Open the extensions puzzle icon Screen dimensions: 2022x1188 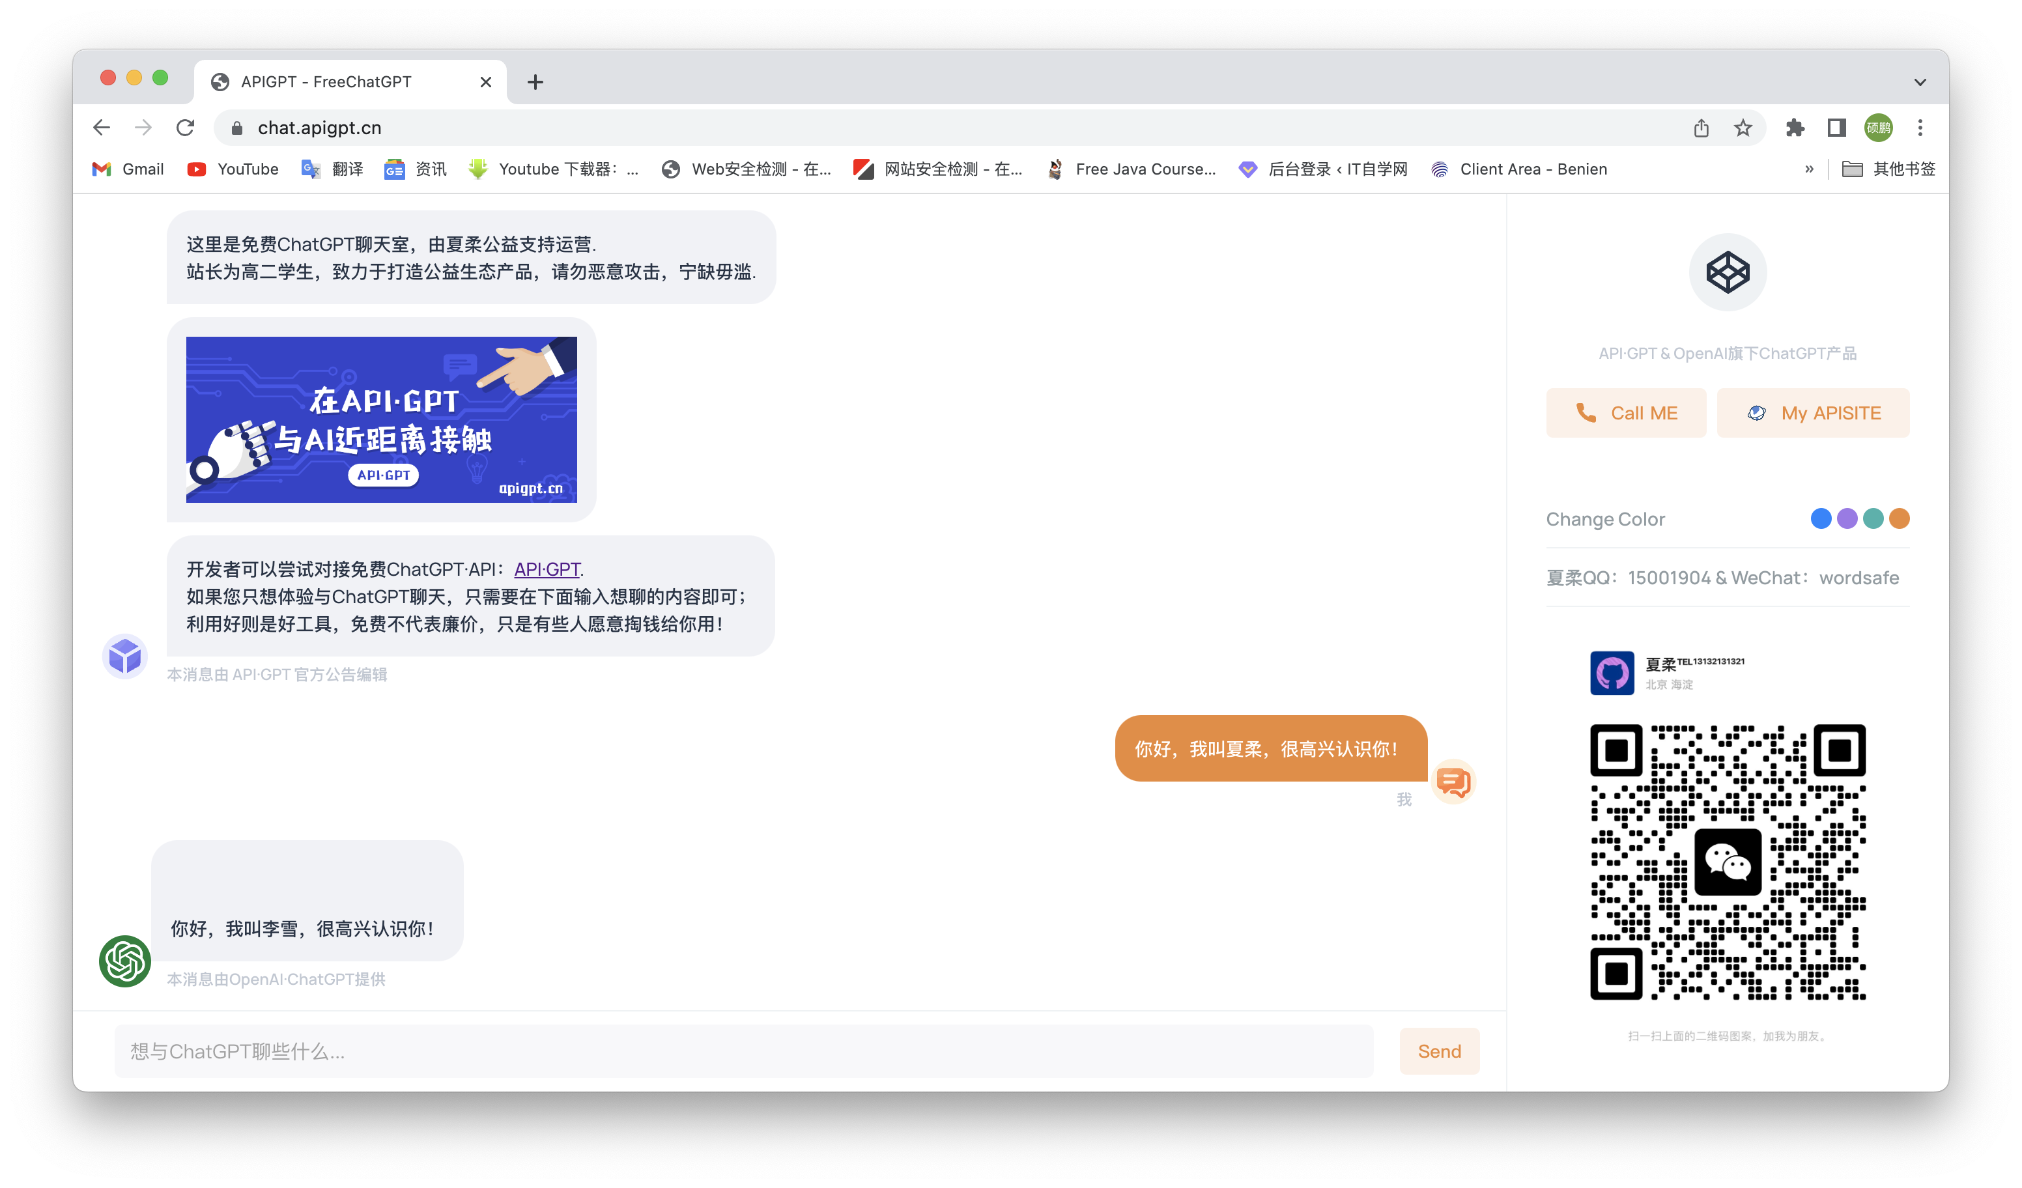(1795, 128)
